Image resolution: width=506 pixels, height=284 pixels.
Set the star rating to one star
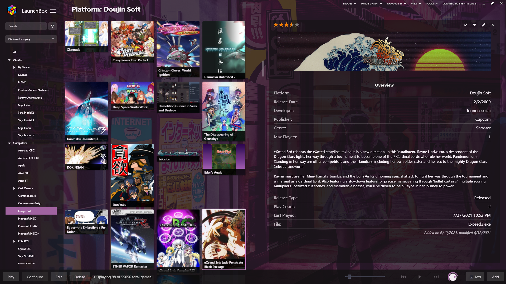(x=276, y=25)
